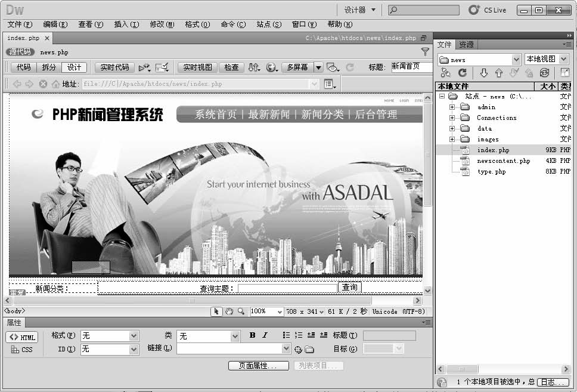Switch to Design view
Image resolution: width=577 pixels, height=392 pixels.
74,67
